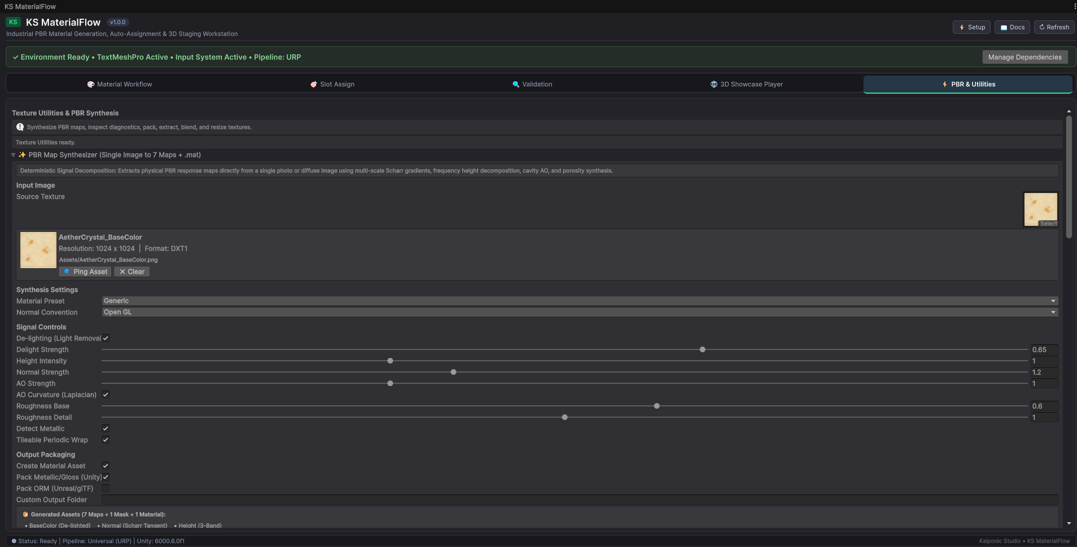Toggle Pack Metallic/Gloss (Unity) checkbox
The image size is (1077, 547).
pyautogui.click(x=106, y=477)
